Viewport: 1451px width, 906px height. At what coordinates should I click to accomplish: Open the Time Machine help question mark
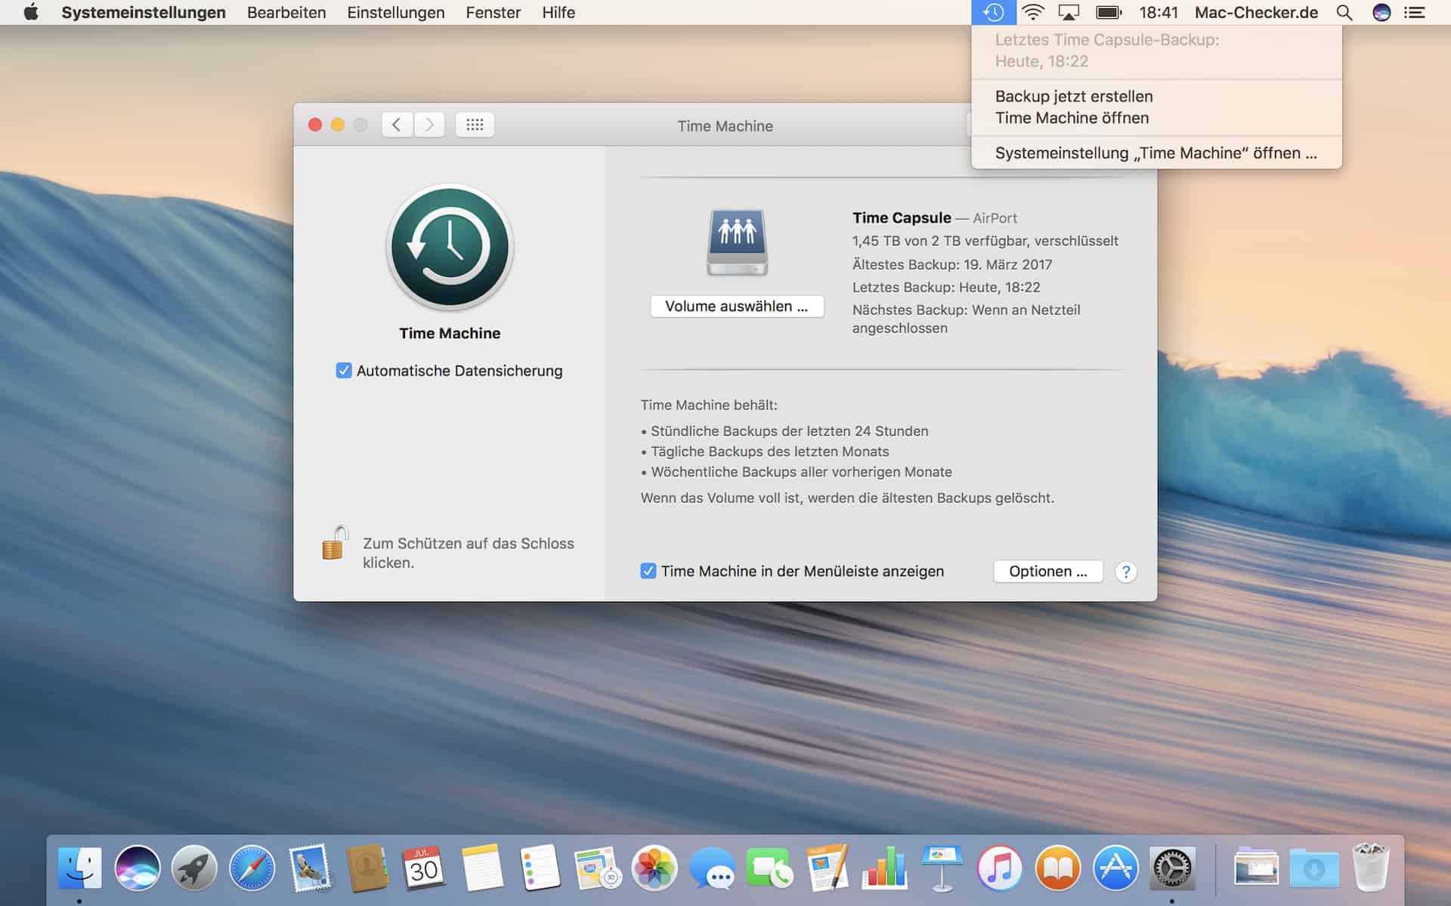[1126, 572]
